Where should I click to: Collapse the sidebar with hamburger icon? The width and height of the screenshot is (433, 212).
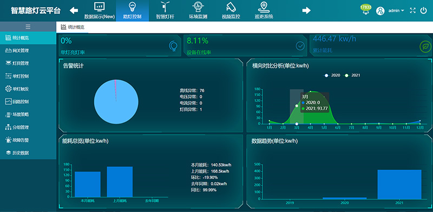pos(28,27)
